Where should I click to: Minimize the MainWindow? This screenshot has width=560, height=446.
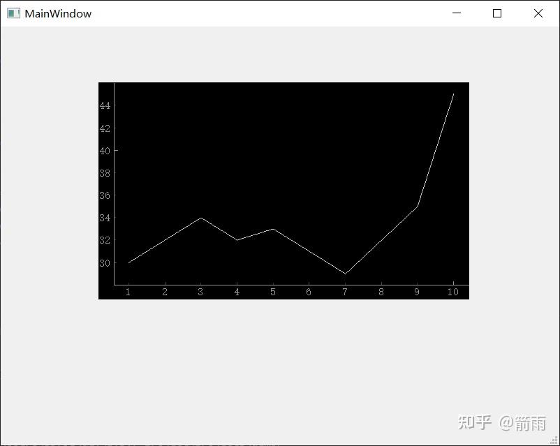457,13
